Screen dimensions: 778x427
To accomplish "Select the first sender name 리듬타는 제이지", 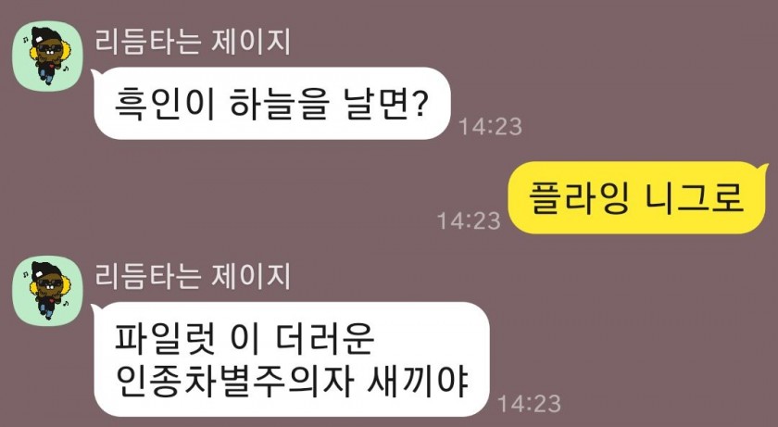I will pyautogui.click(x=192, y=42).
